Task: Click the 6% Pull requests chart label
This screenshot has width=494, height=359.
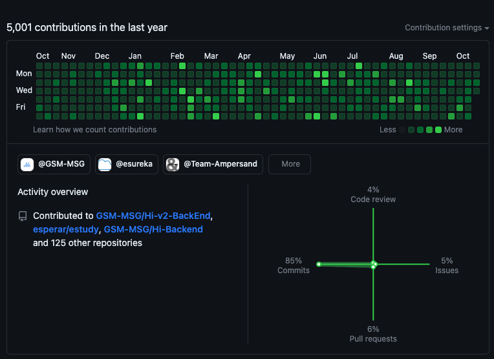Action: click(373, 334)
